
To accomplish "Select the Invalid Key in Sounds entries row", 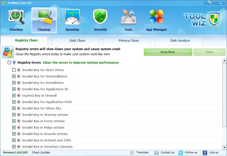I will (x=111, y=134).
